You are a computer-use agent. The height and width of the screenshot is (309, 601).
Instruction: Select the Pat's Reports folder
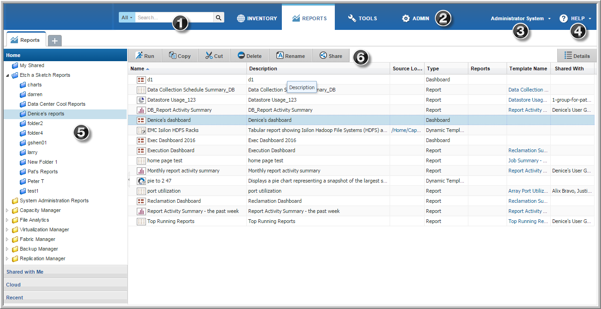tap(42, 172)
